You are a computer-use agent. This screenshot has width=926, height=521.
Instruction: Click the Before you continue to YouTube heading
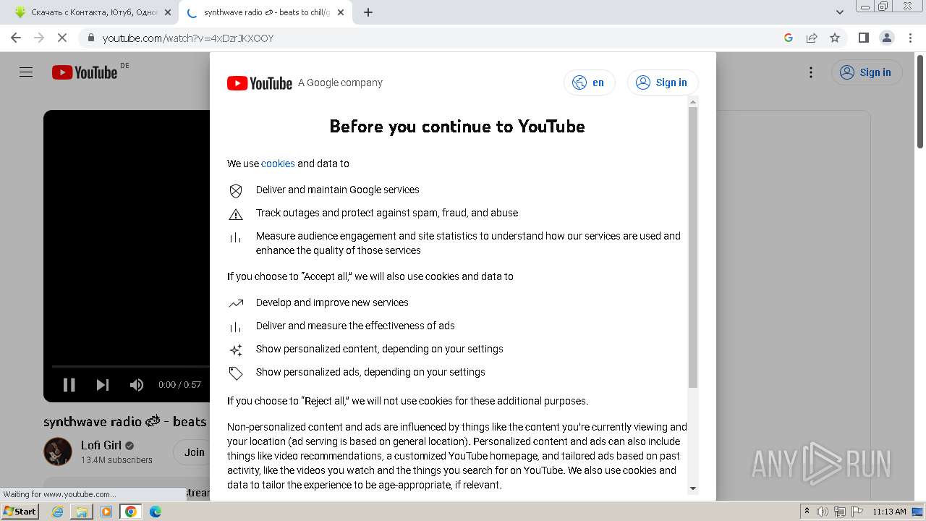(x=457, y=126)
